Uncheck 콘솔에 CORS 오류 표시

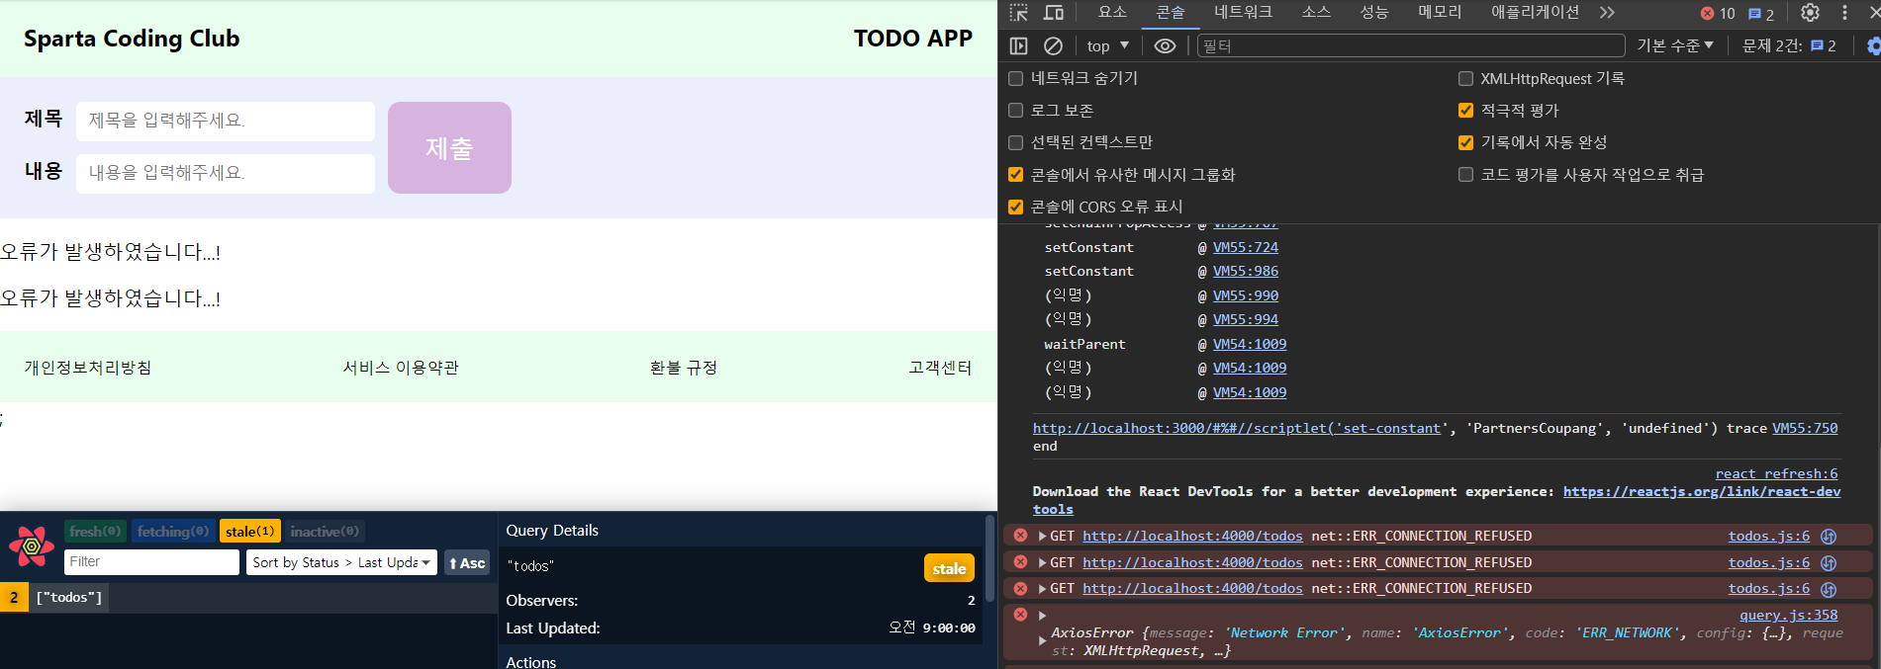coord(1015,207)
